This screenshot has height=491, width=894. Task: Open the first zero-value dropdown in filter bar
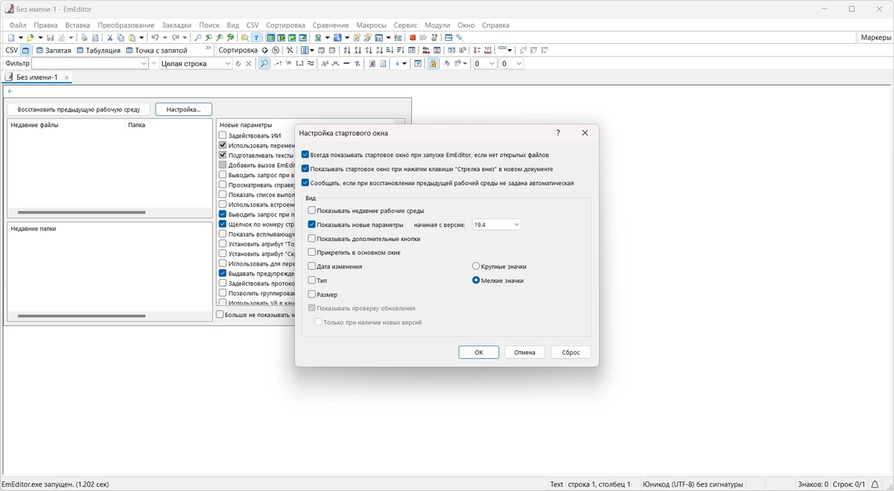[491, 63]
